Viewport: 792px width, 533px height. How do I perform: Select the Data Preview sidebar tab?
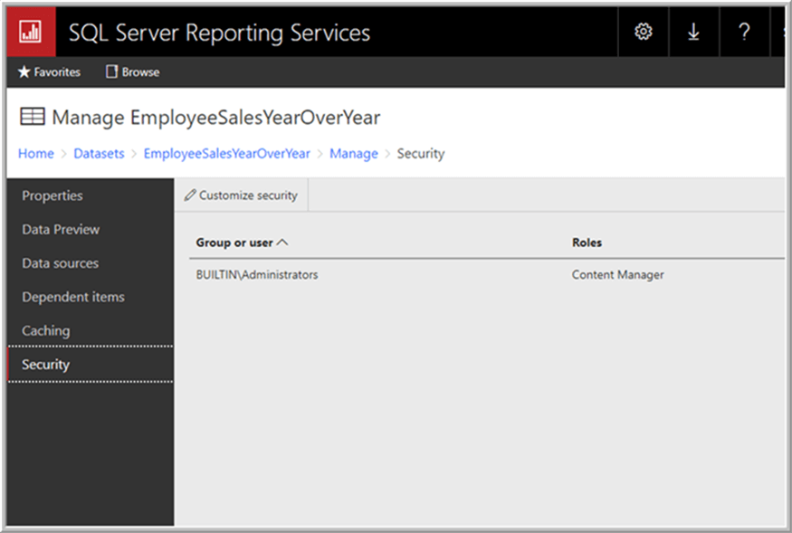[x=91, y=229]
